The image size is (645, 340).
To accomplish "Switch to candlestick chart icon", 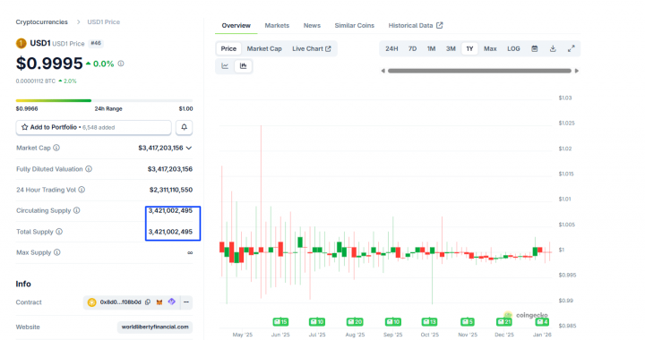I will [243, 66].
